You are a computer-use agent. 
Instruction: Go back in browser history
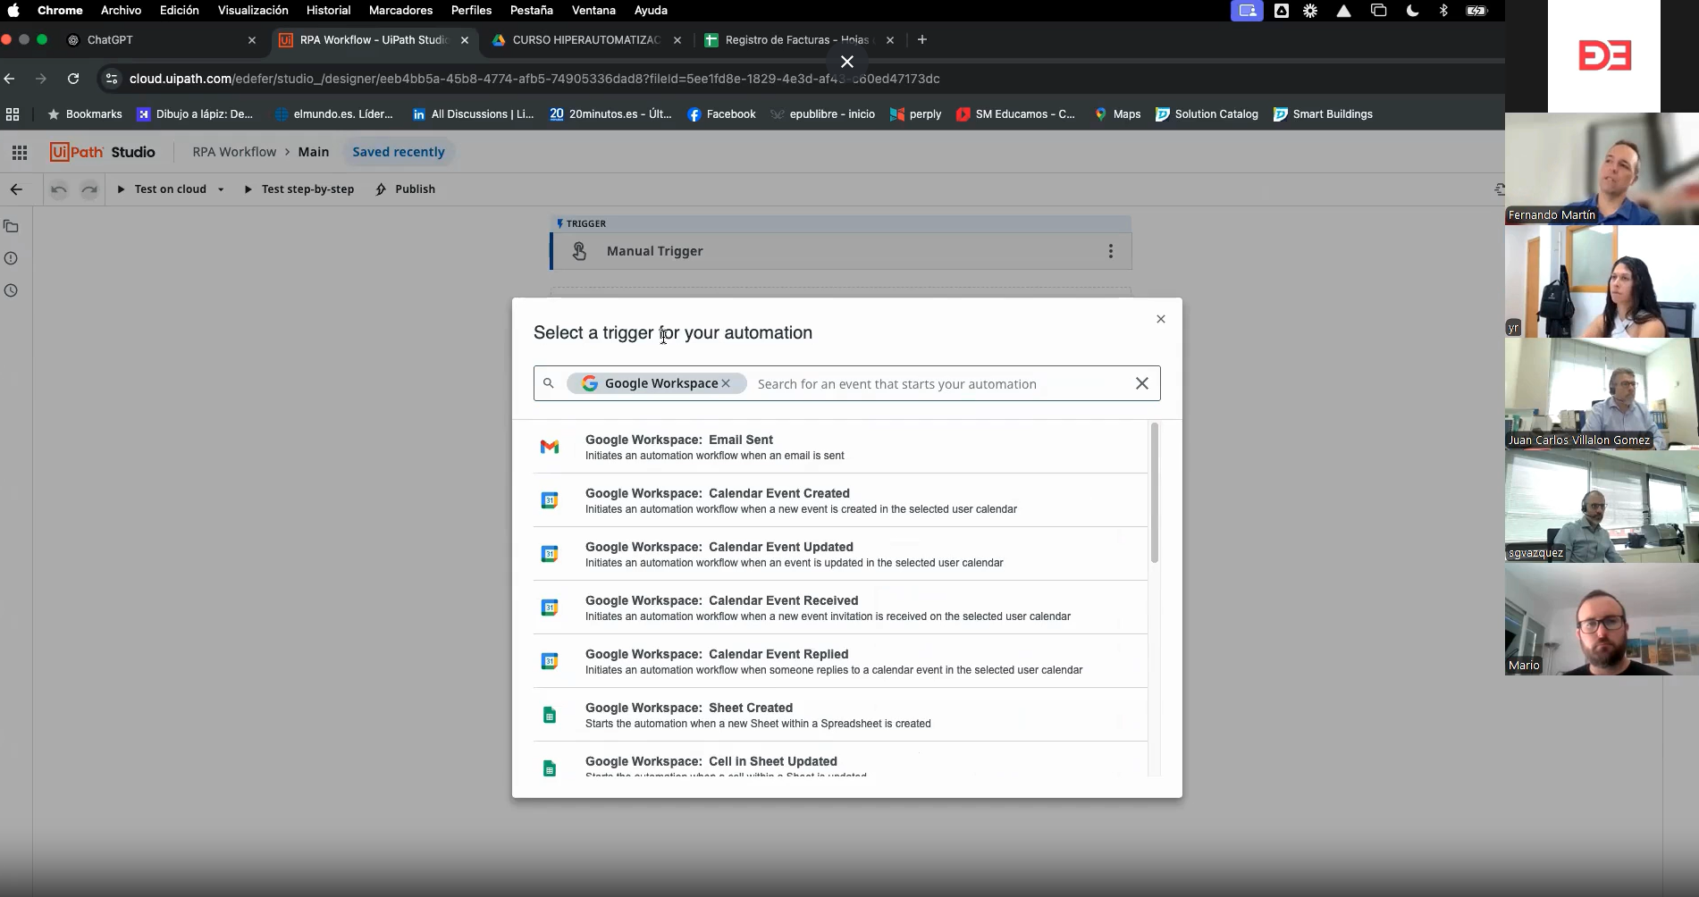(10, 79)
